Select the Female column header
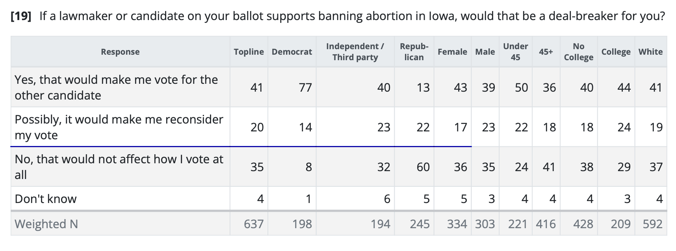The height and width of the screenshot is (251, 676). coord(452,52)
